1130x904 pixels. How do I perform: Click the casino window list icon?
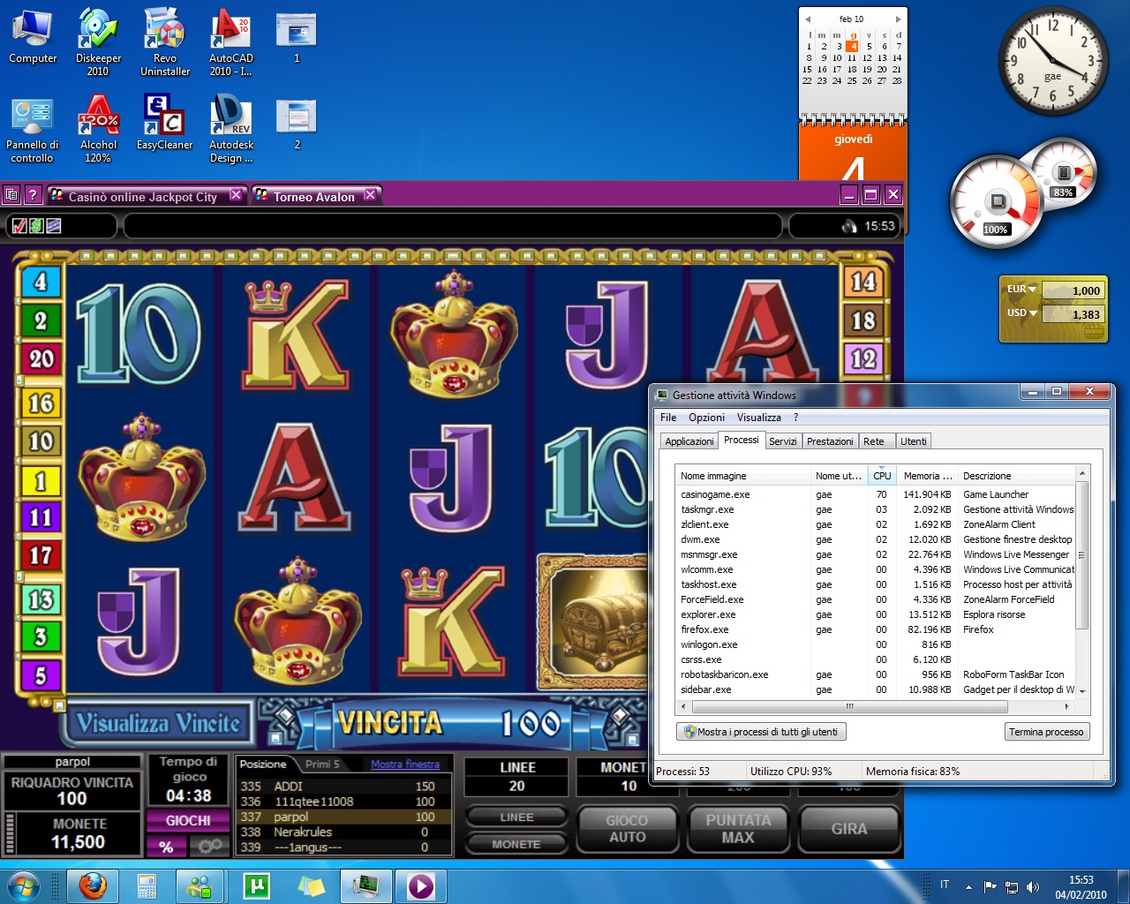[11, 195]
